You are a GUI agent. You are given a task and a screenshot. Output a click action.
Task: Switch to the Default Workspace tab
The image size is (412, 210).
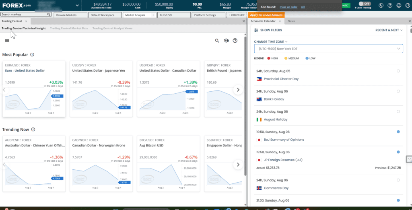[x=105, y=15]
